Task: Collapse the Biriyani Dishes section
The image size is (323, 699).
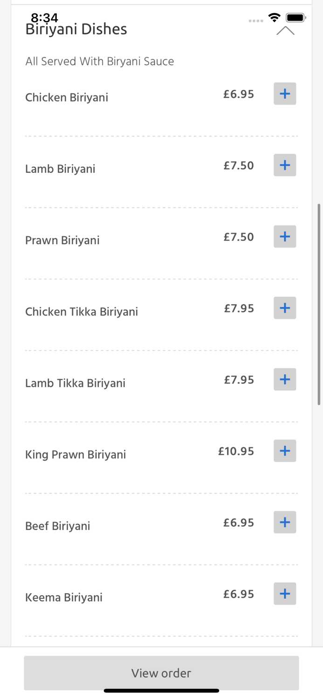Action: (x=285, y=31)
